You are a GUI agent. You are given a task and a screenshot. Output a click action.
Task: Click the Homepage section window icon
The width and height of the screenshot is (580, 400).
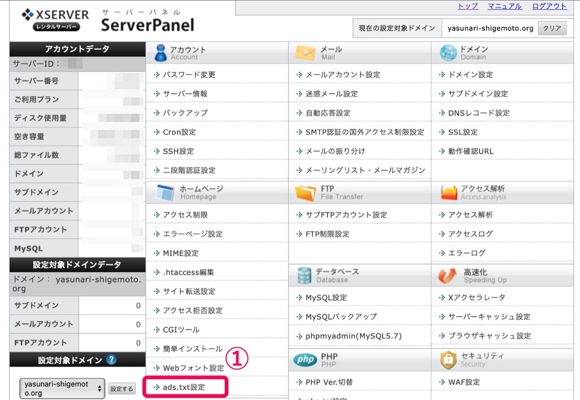pos(165,192)
